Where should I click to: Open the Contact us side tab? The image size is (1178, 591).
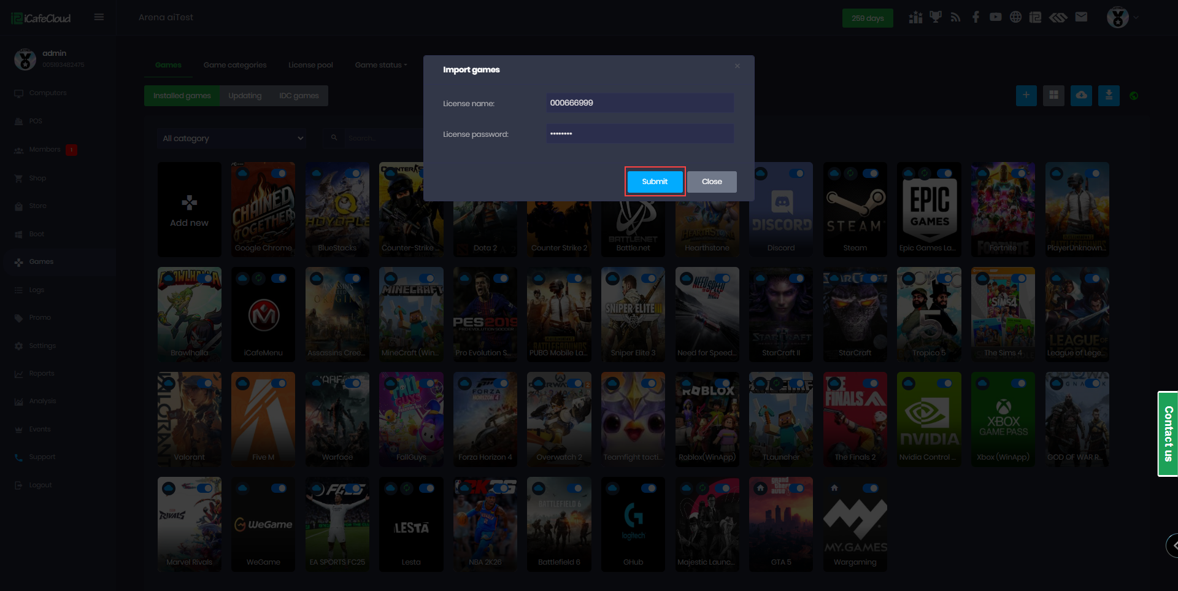point(1168,434)
